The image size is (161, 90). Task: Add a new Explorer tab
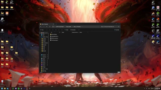point(56,24)
